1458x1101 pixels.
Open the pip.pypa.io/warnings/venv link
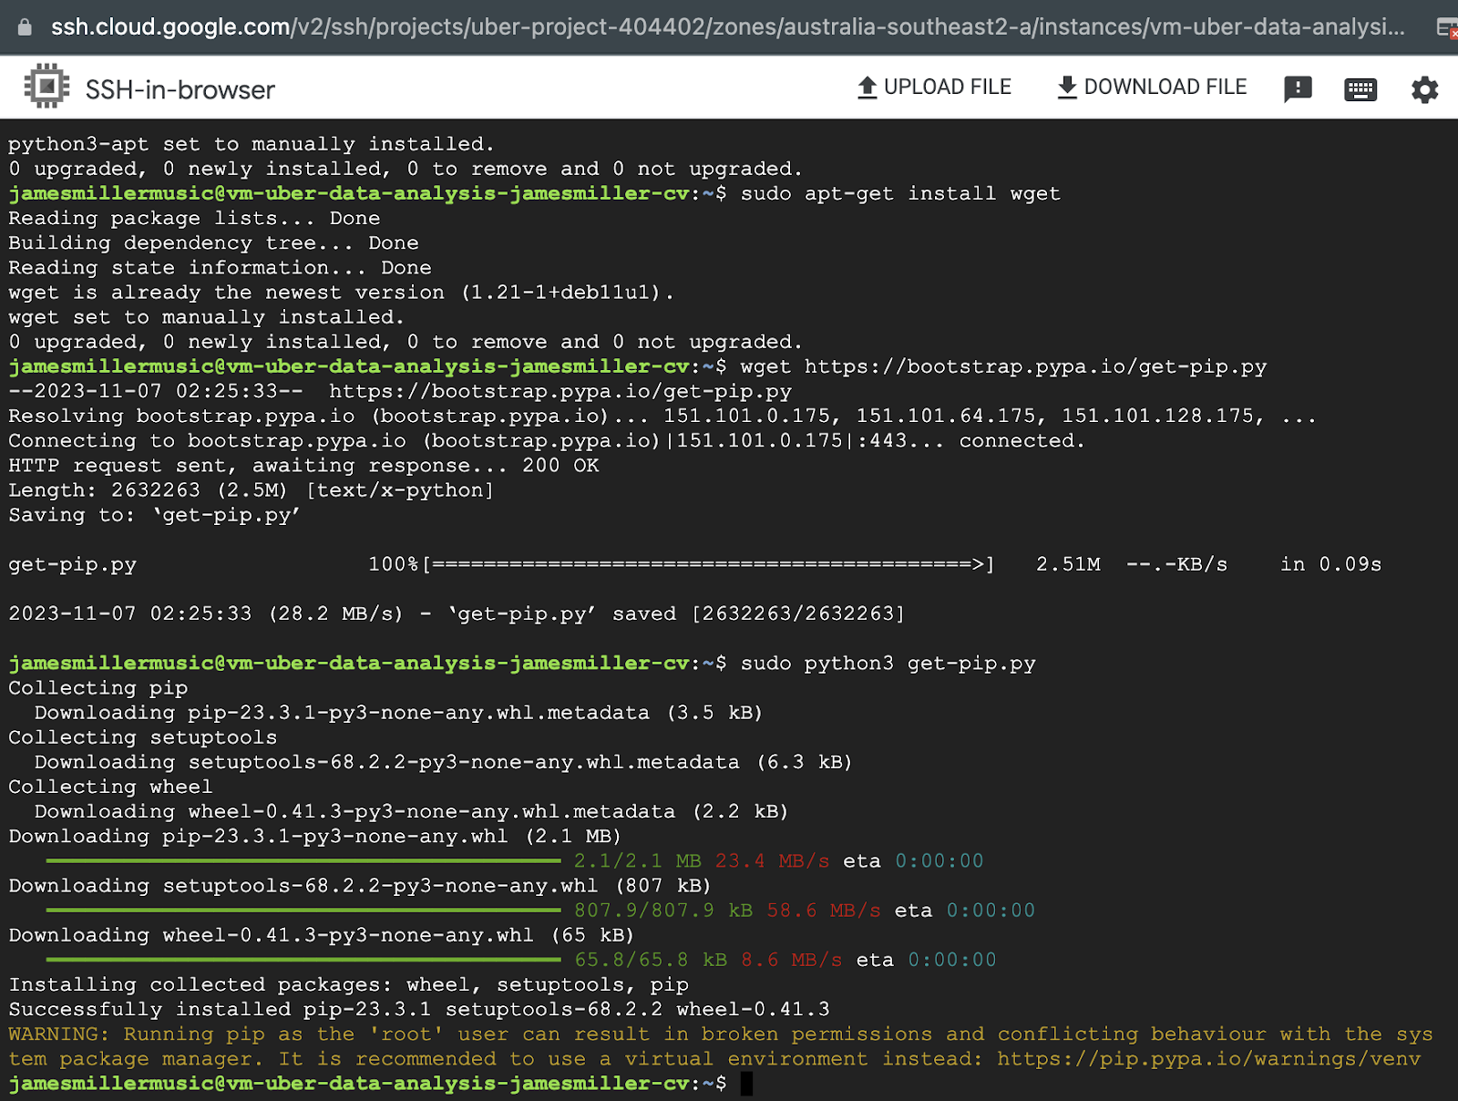pyautogui.click(x=1208, y=1059)
